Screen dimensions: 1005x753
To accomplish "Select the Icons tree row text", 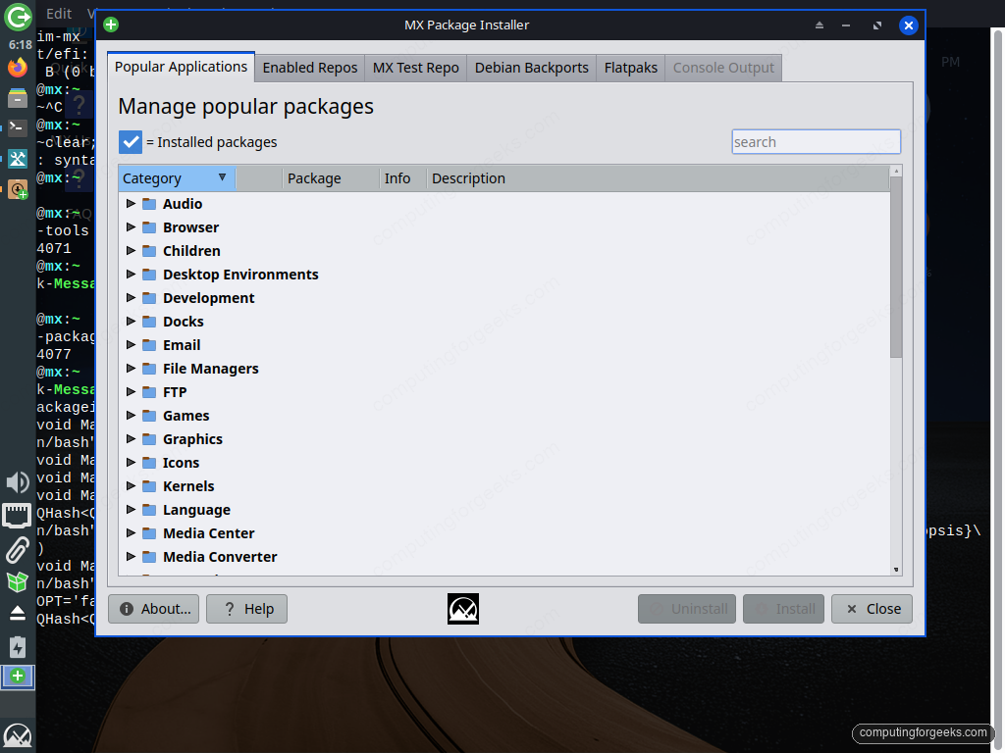I will pyautogui.click(x=181, y=463).
